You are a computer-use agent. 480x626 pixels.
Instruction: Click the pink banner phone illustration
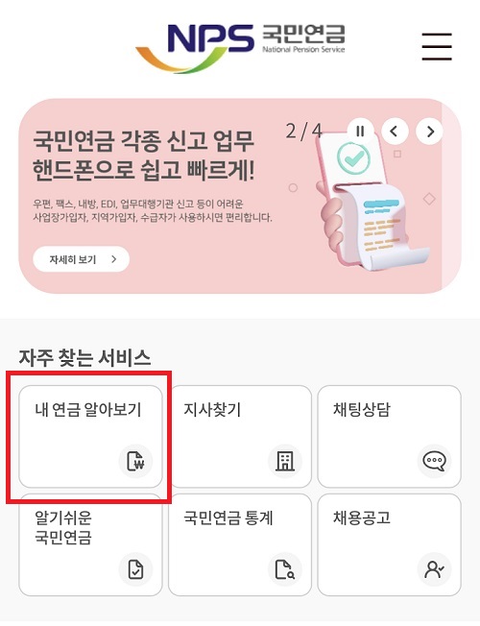coord(370,202)
